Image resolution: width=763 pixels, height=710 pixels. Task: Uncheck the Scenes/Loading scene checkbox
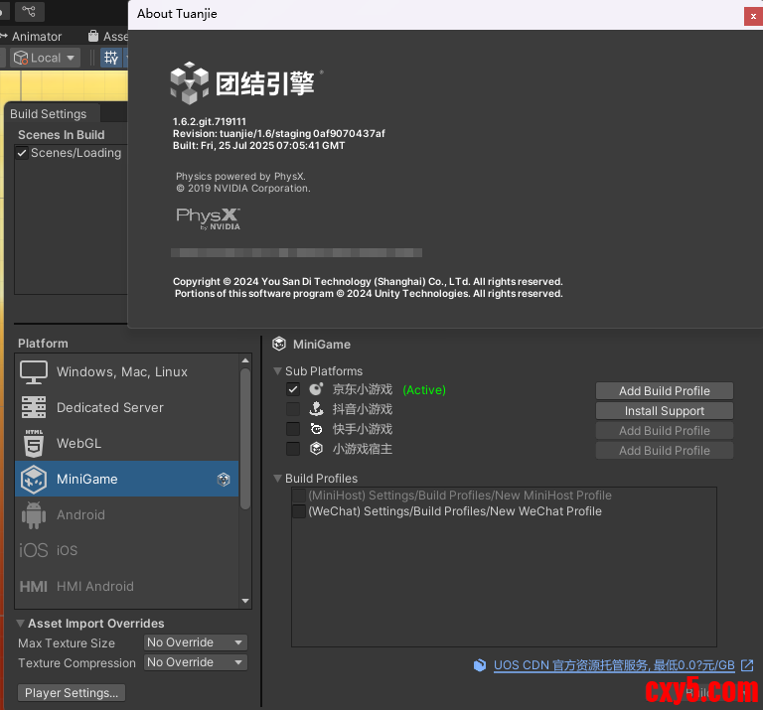pyautogui.click(x=22, y=153)
